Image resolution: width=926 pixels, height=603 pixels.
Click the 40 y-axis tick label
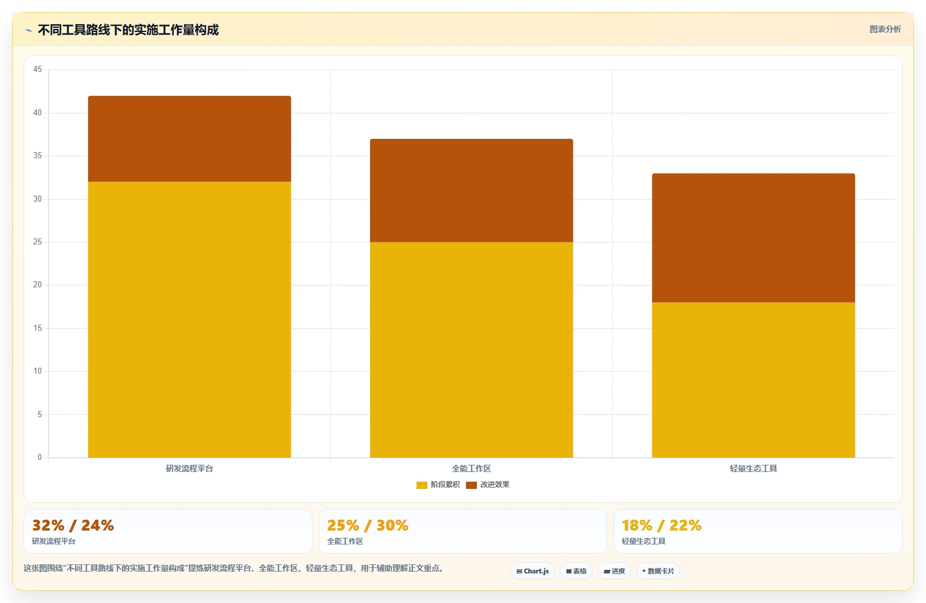coord(37,113)
